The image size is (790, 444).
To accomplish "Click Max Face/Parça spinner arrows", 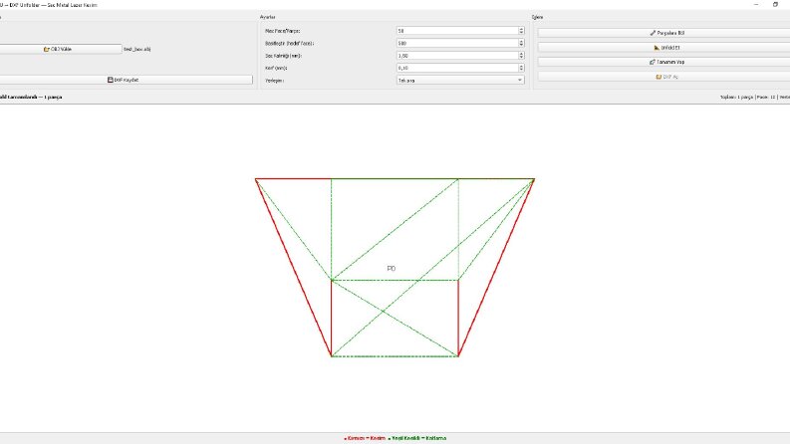I will click(521, 31).
